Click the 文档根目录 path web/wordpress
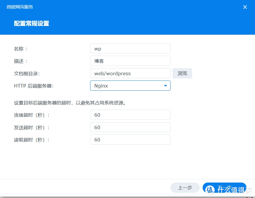 point(130,73)
